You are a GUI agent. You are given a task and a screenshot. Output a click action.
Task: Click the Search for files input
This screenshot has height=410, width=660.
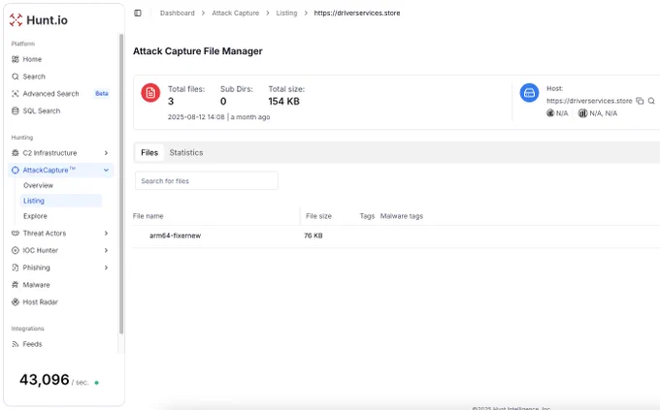206,181
